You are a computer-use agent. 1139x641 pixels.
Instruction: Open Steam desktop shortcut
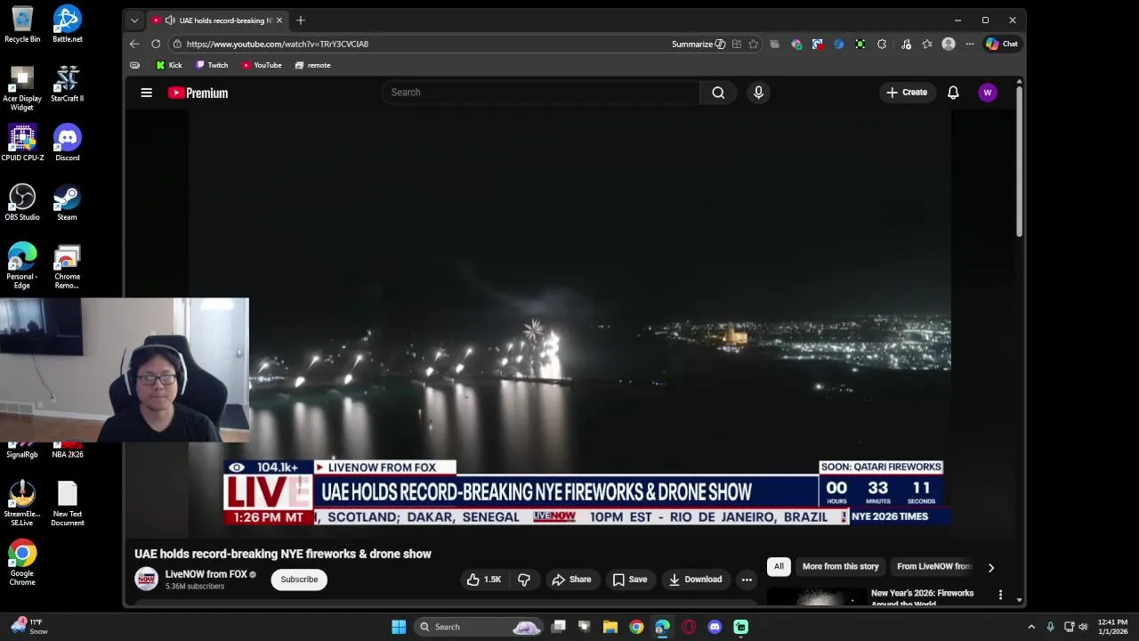pyautogui.click(x=68, y=202)
